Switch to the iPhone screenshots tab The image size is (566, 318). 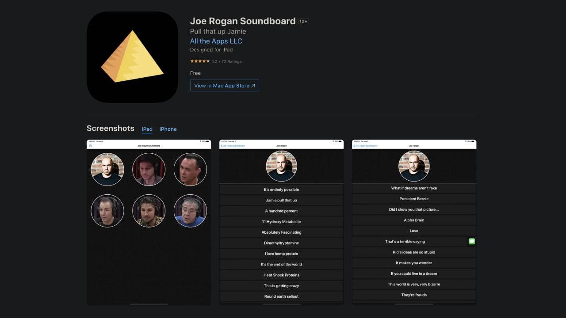tap(168, 129)
